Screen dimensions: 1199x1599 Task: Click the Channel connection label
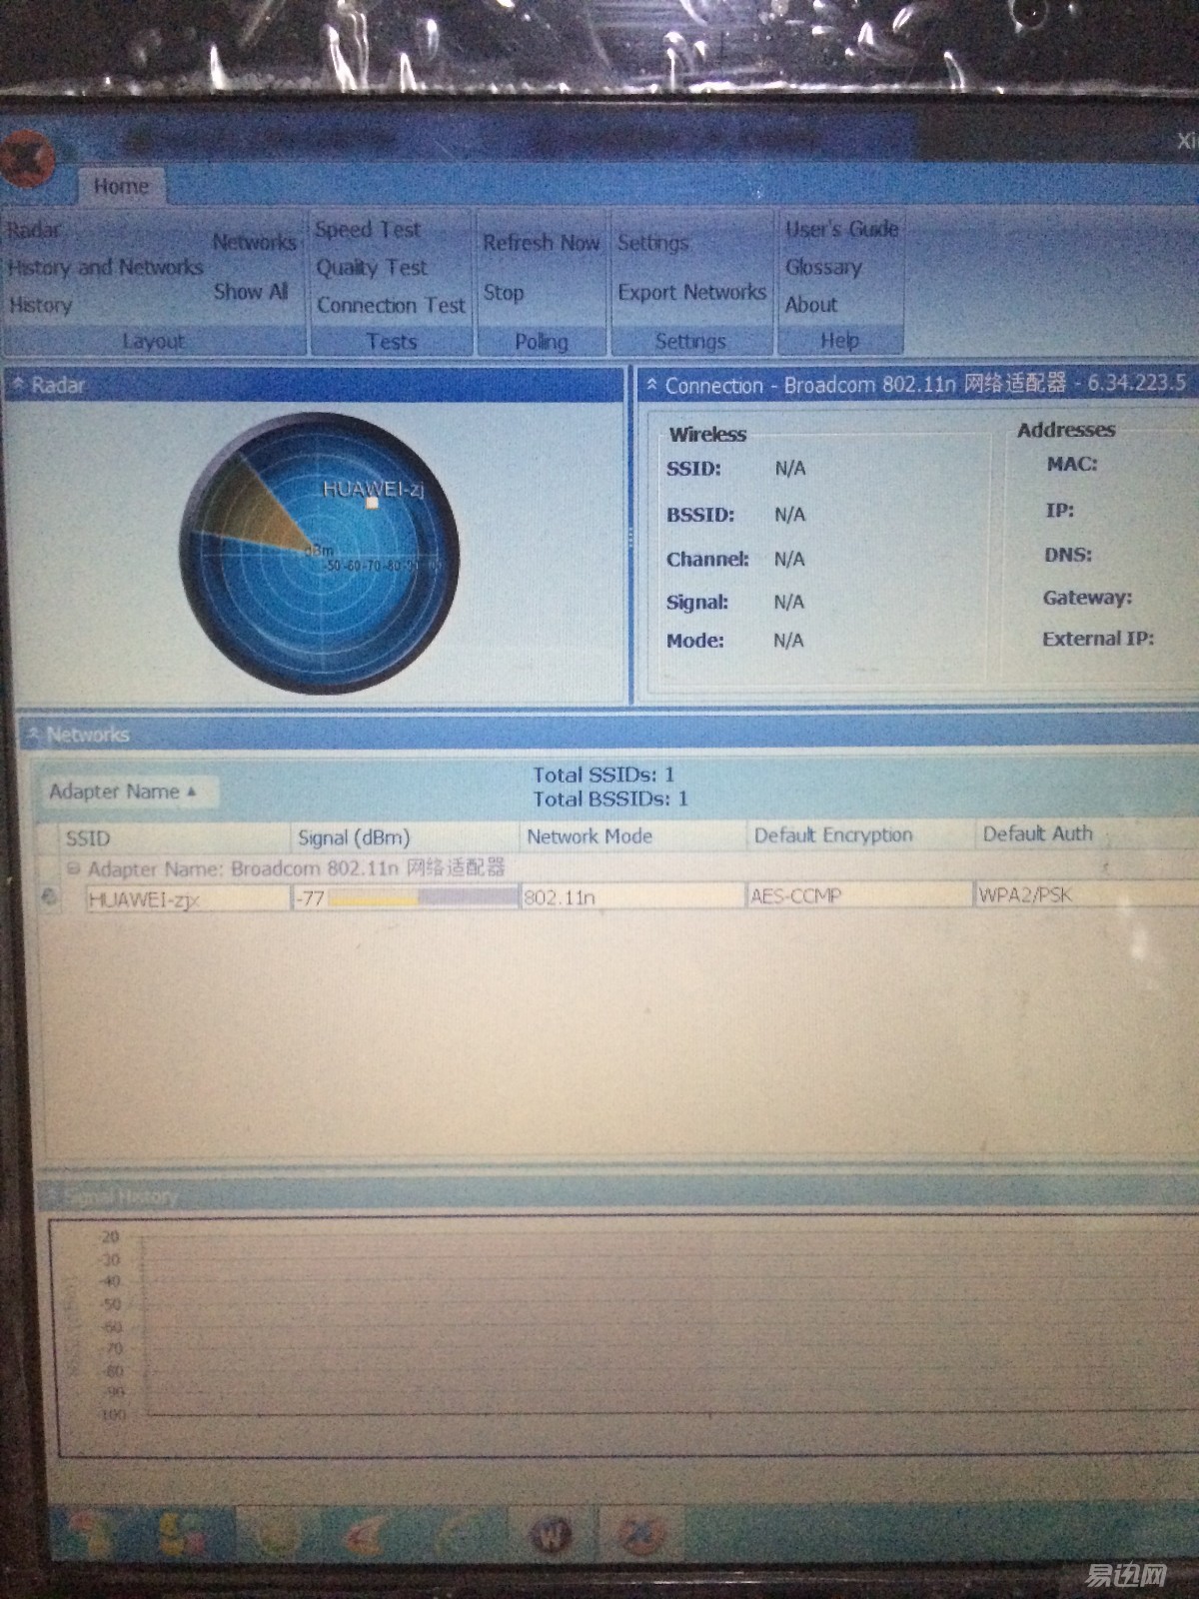click(707, 559)
